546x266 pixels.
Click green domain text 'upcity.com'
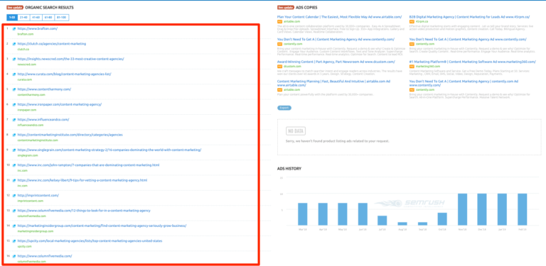pos(24,246)
